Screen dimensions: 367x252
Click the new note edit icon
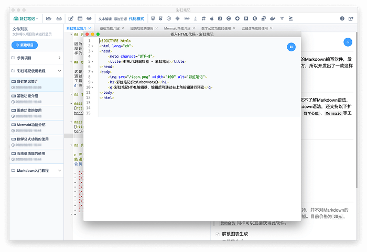tap(71, 18)
